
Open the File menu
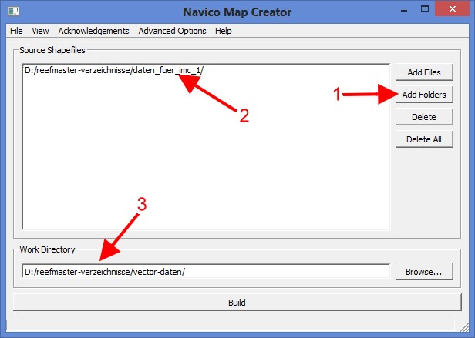point(16,31)
